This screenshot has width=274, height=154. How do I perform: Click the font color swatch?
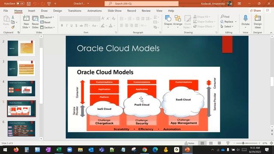point(110,26)
